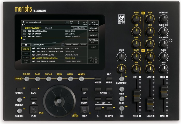Click the SEARCH button
Image resolution: width=181 pixels, height=124 pixels.
point(19,89)
